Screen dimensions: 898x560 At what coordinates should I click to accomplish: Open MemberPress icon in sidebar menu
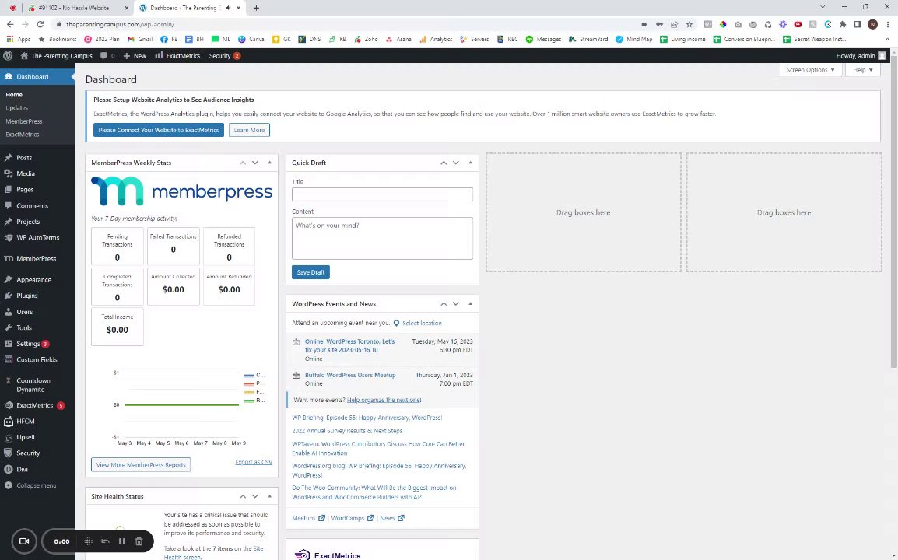(x=8, y=259)
